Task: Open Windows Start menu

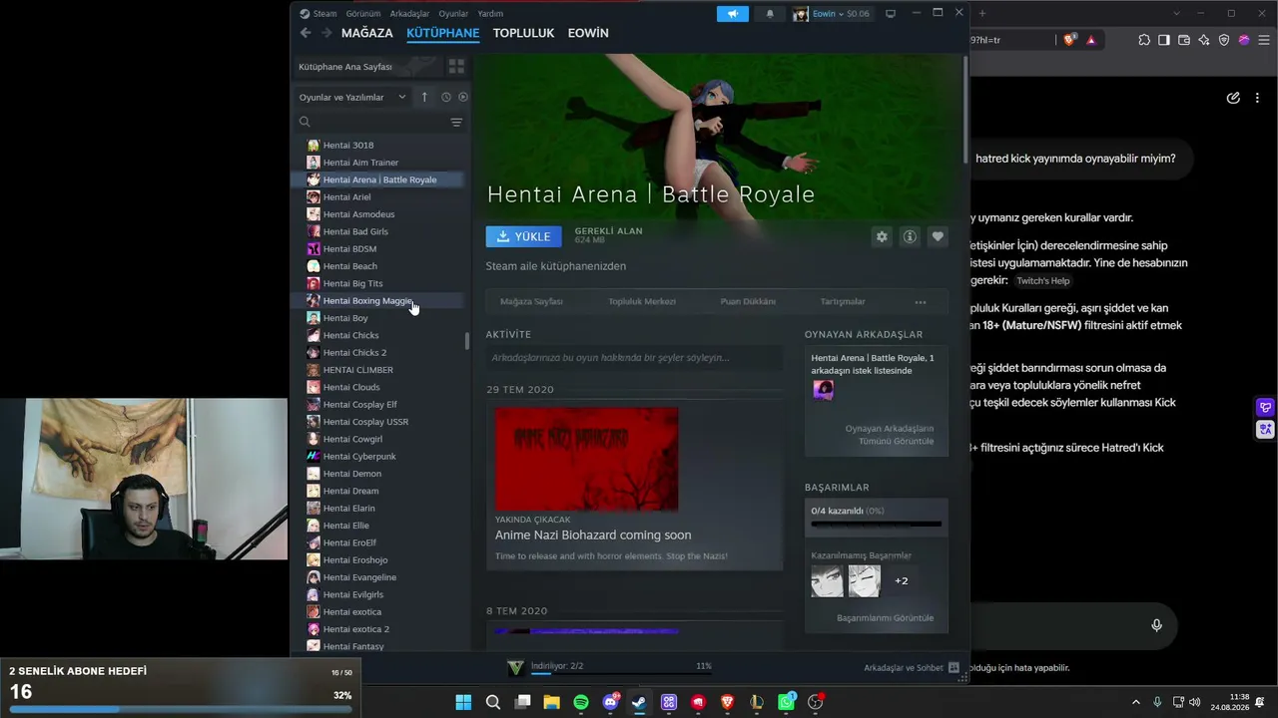Action: click(463, 702)
